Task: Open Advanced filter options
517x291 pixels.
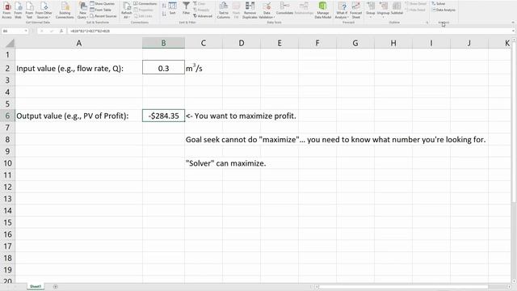Action: [x=203, y=16]
